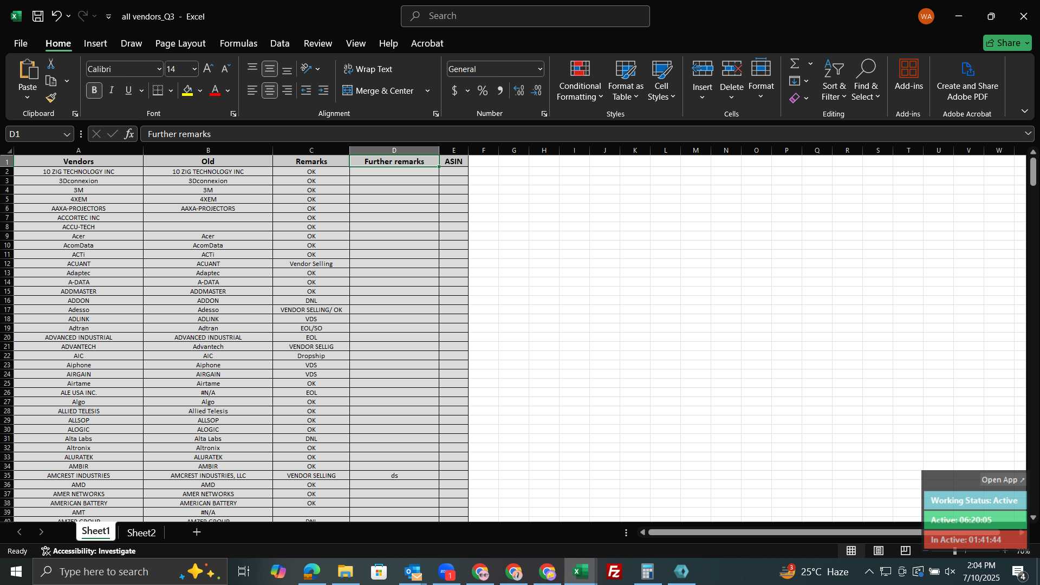Toggle bold formatting
1040x585 pixels.
coord(94,90)
